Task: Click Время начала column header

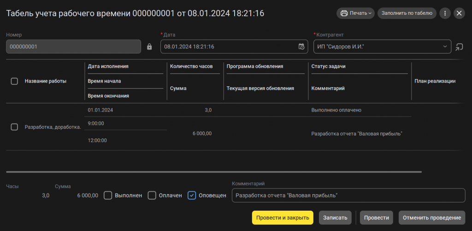Action: (105, 81)
